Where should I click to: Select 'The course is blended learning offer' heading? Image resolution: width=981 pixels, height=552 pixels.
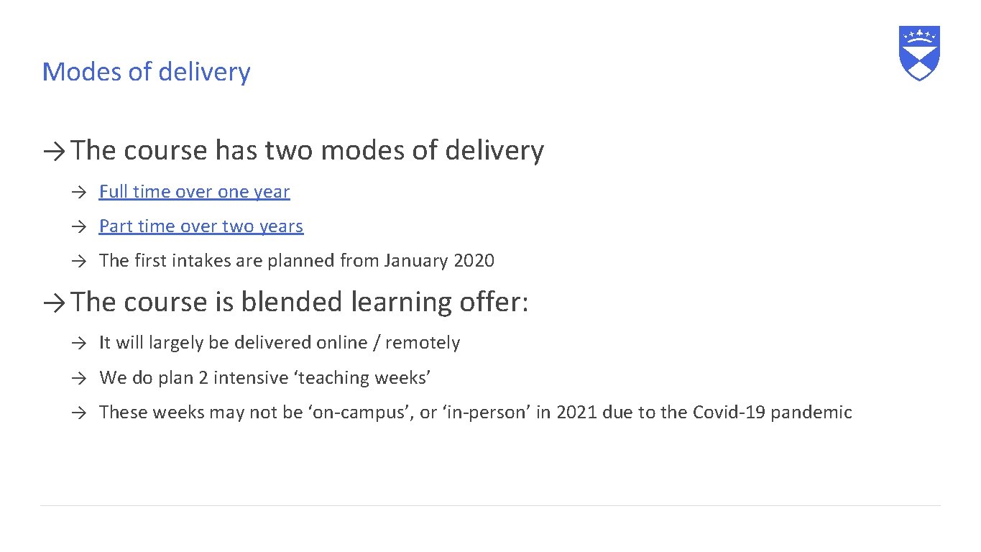(x=300, y=302)
